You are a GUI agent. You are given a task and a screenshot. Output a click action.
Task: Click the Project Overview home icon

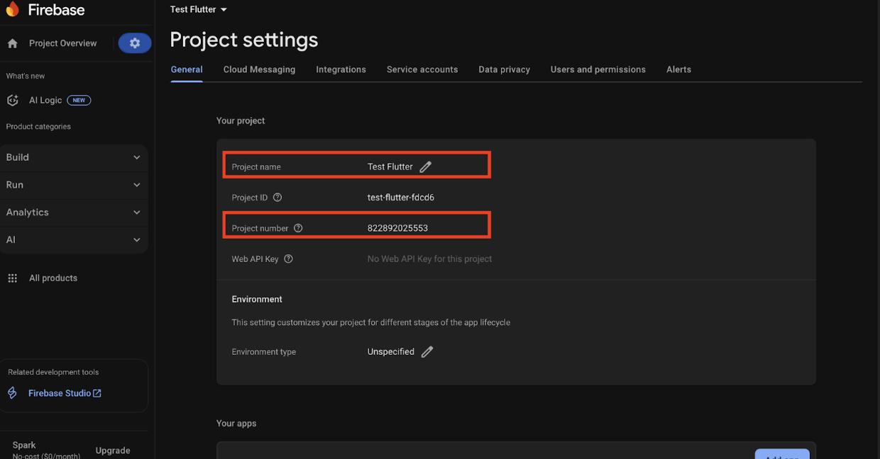[x=13, y=44]
